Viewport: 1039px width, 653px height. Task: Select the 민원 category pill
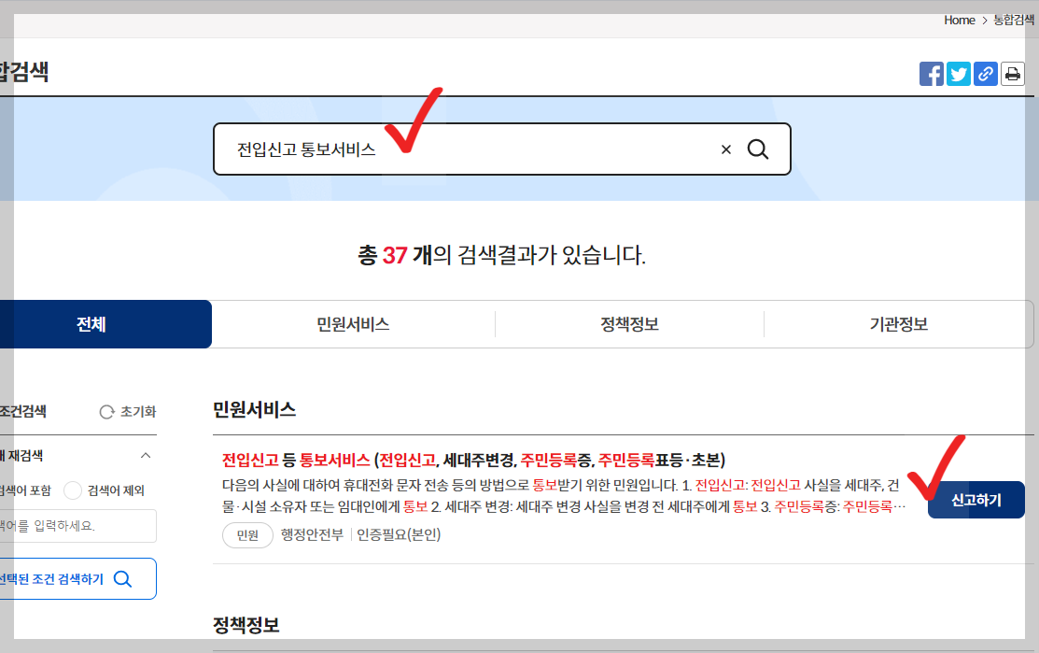[x=246, y=534]
